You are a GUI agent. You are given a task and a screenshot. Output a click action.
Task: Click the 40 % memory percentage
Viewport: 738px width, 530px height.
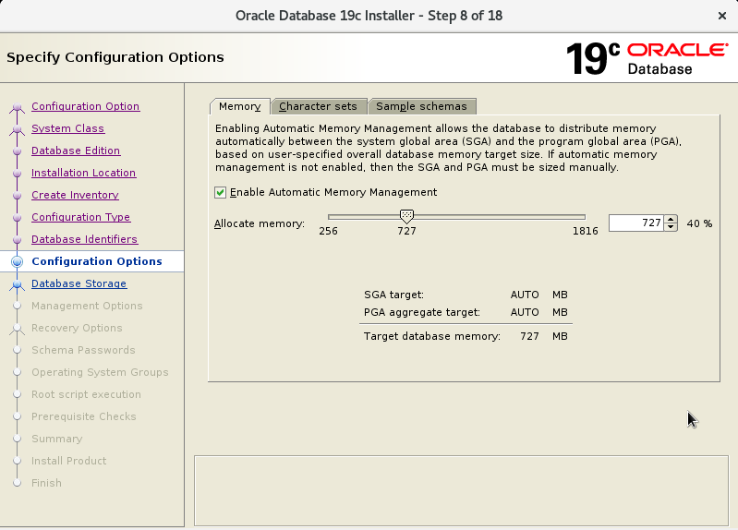click(x=699, y=223)
